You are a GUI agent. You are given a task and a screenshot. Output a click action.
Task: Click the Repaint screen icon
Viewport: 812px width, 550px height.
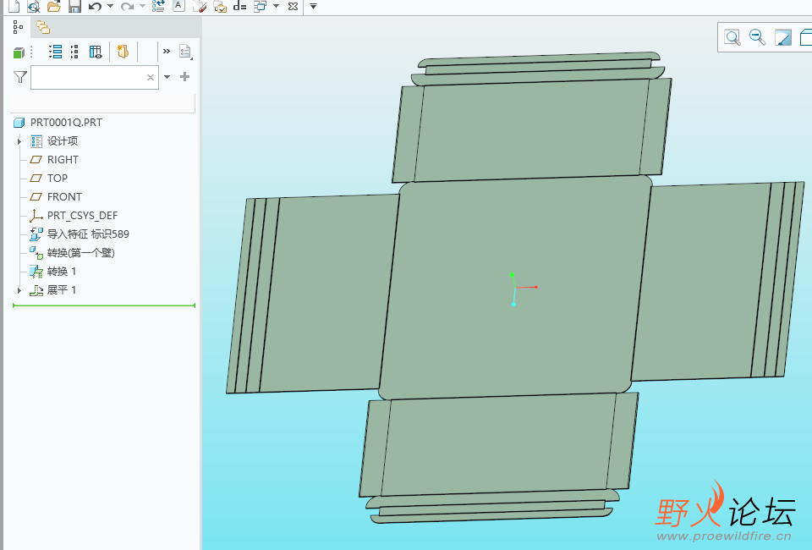783,37
